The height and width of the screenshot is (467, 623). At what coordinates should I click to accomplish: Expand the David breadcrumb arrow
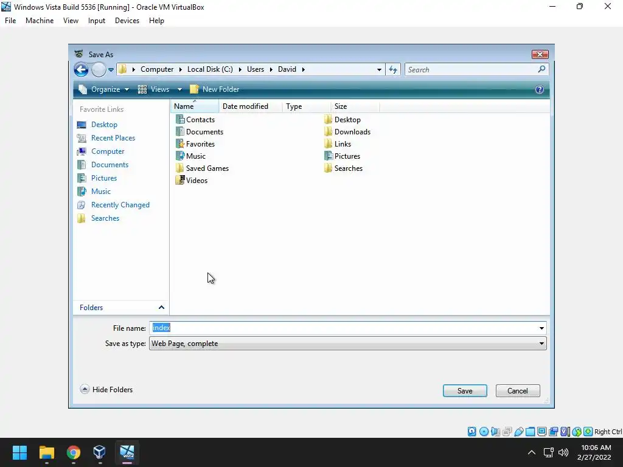[303, 69]
